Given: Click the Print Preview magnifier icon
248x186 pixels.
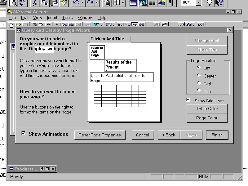Looking at the screenshot, I should [x=13, y=3].
